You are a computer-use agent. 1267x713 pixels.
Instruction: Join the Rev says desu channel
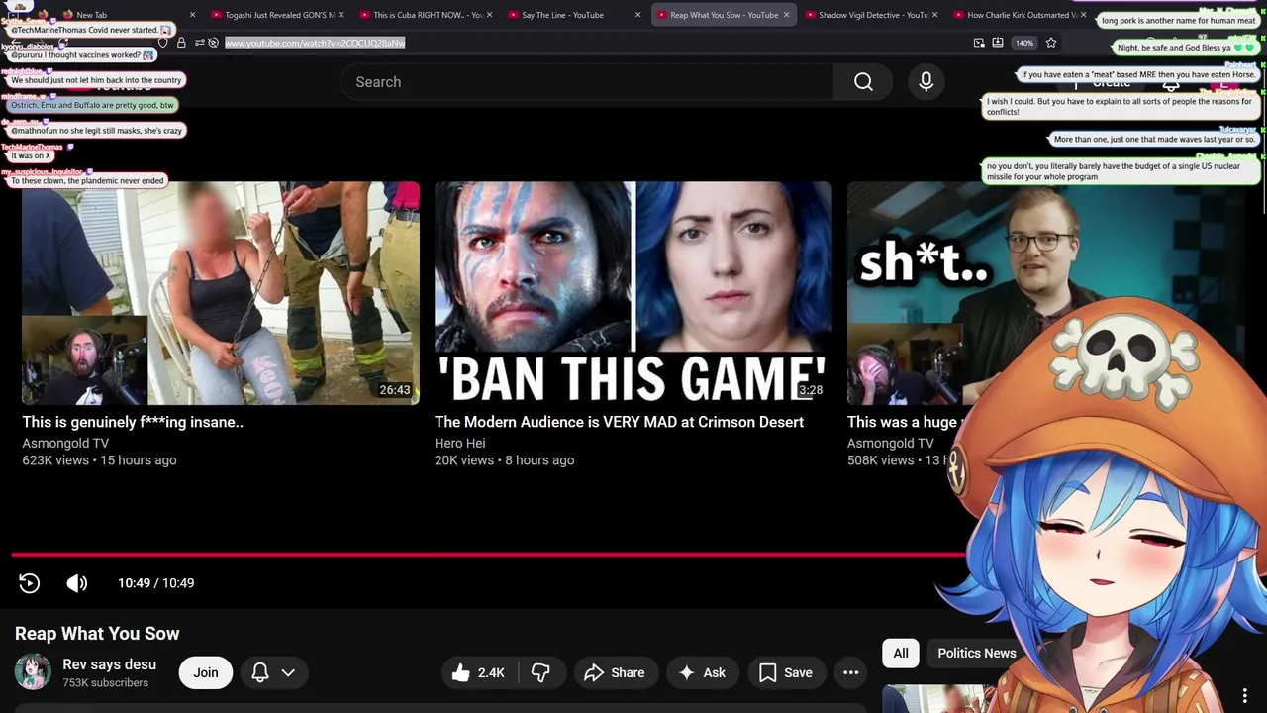(x=206, y=672)
